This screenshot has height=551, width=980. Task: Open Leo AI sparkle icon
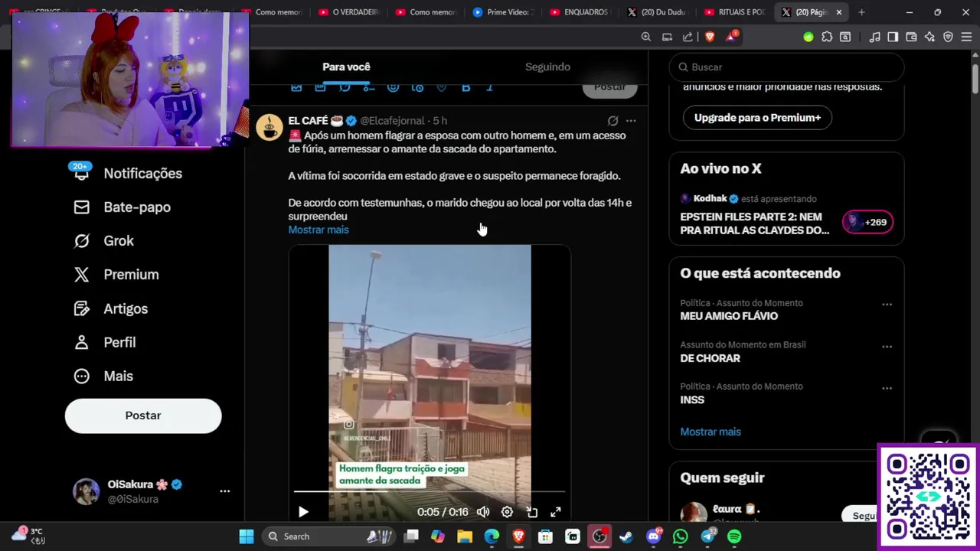pos(929,37)
